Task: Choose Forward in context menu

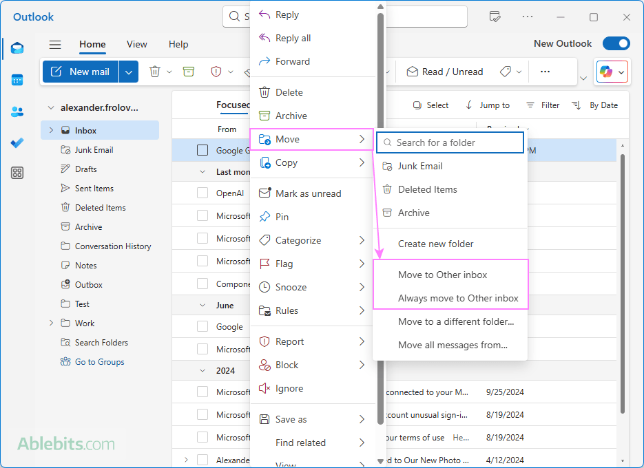Action: (x=313, y=61)
